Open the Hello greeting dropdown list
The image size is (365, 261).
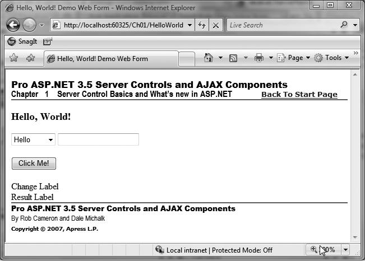coord(33,139)
